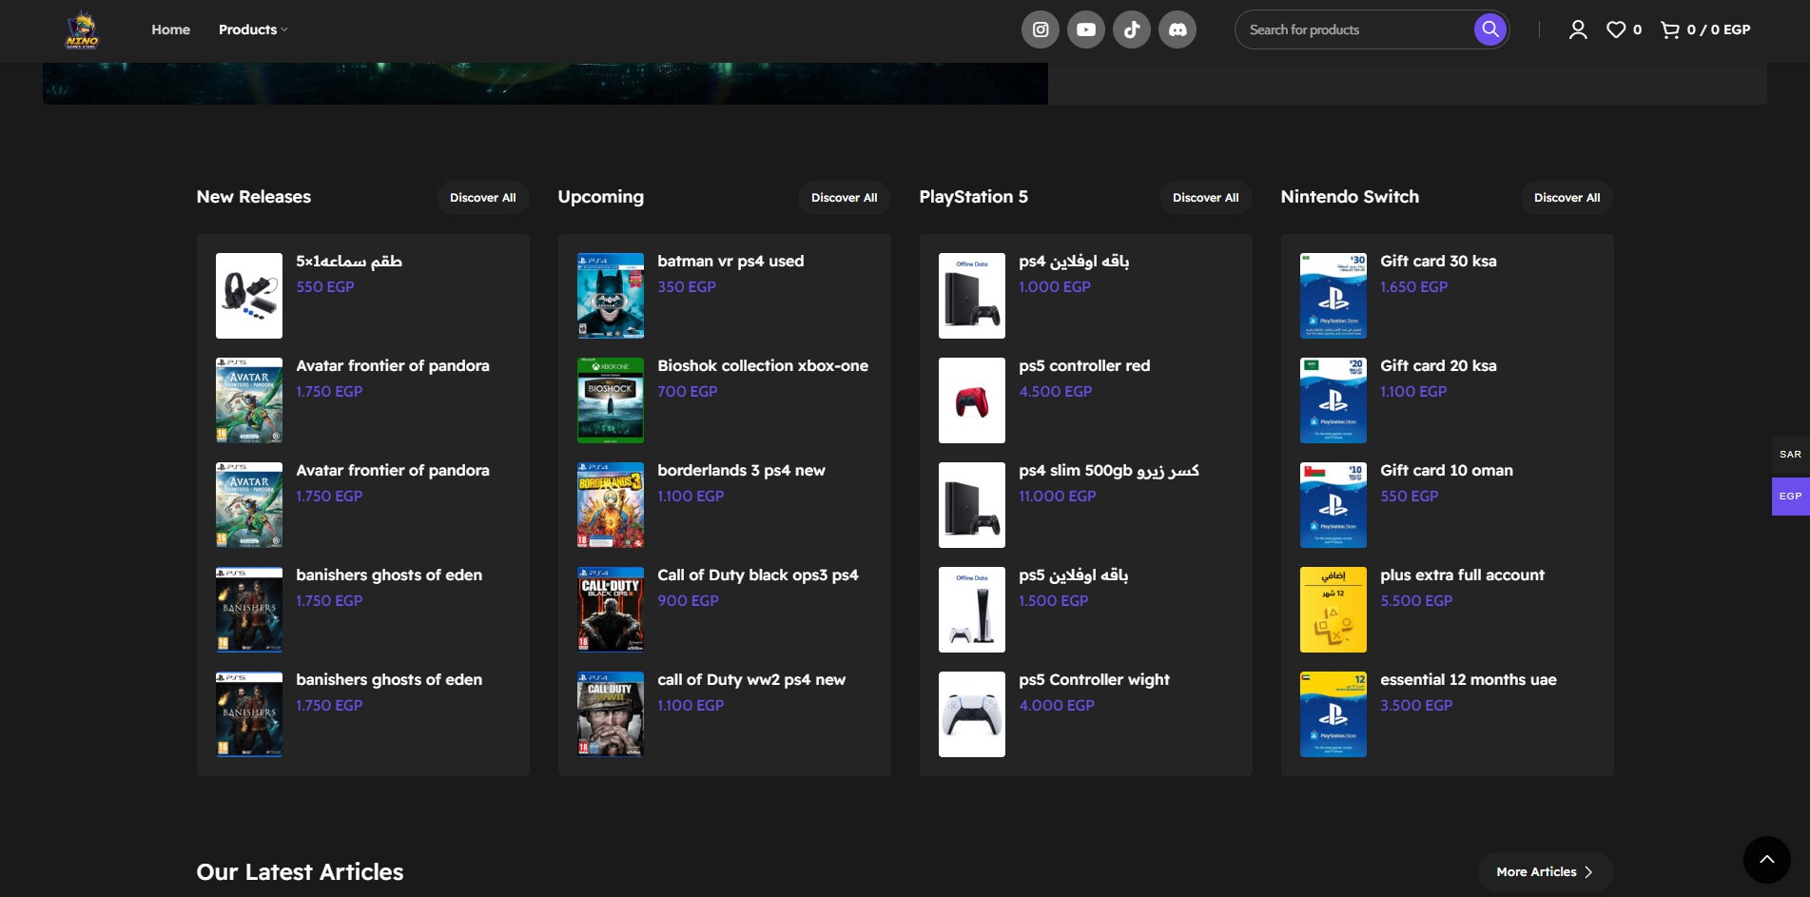Open the Discord server icon
1810x897 pixels.
[x=1177, y=29]
